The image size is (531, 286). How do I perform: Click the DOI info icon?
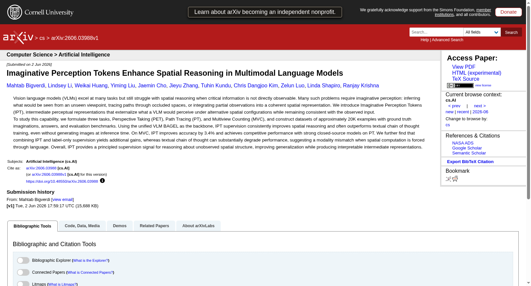(x=102, y=181)
